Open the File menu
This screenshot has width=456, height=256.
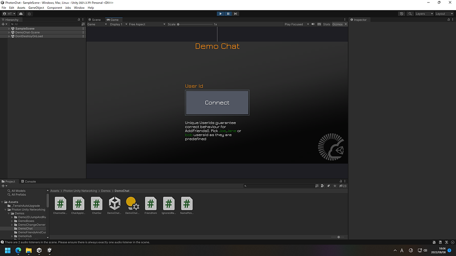4,8
